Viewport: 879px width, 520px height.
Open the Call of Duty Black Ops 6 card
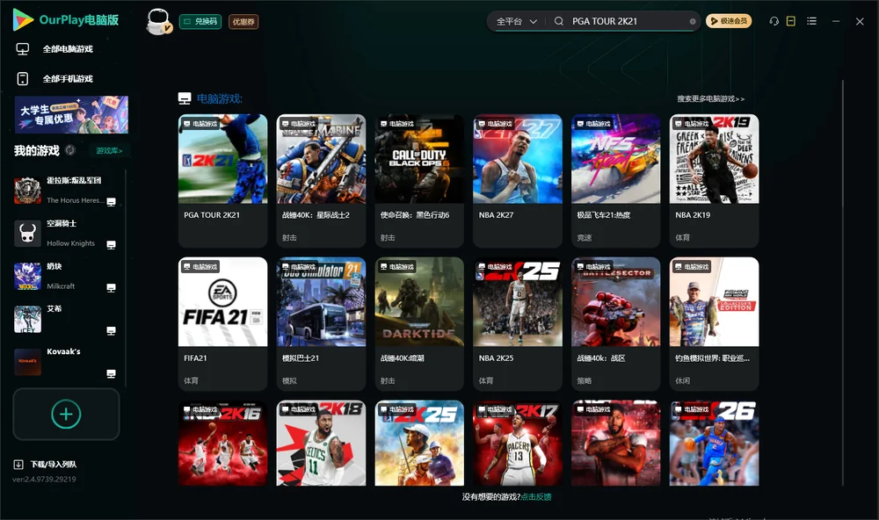(x=419, y=180)
